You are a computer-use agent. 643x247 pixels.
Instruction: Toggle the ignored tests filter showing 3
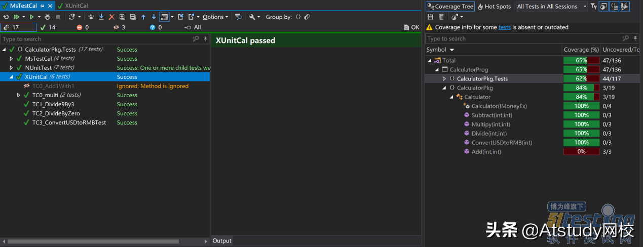click(x=119, y=27)
